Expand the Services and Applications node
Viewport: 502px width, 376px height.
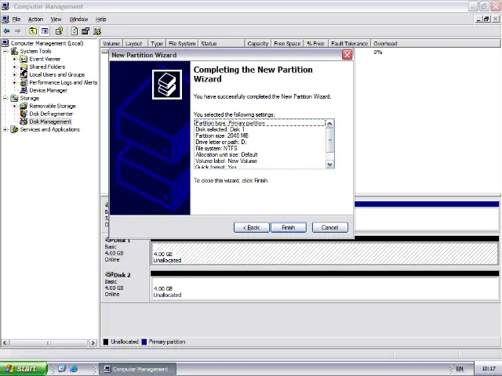pyautogui.click(x=5, y=129)
